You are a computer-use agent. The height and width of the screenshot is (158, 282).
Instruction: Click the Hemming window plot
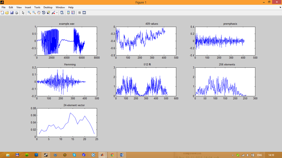[67, 82]
